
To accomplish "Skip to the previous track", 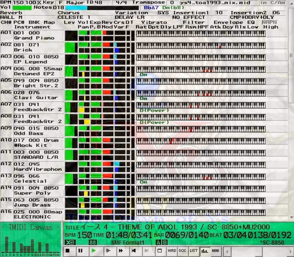I will coord(133,251).
